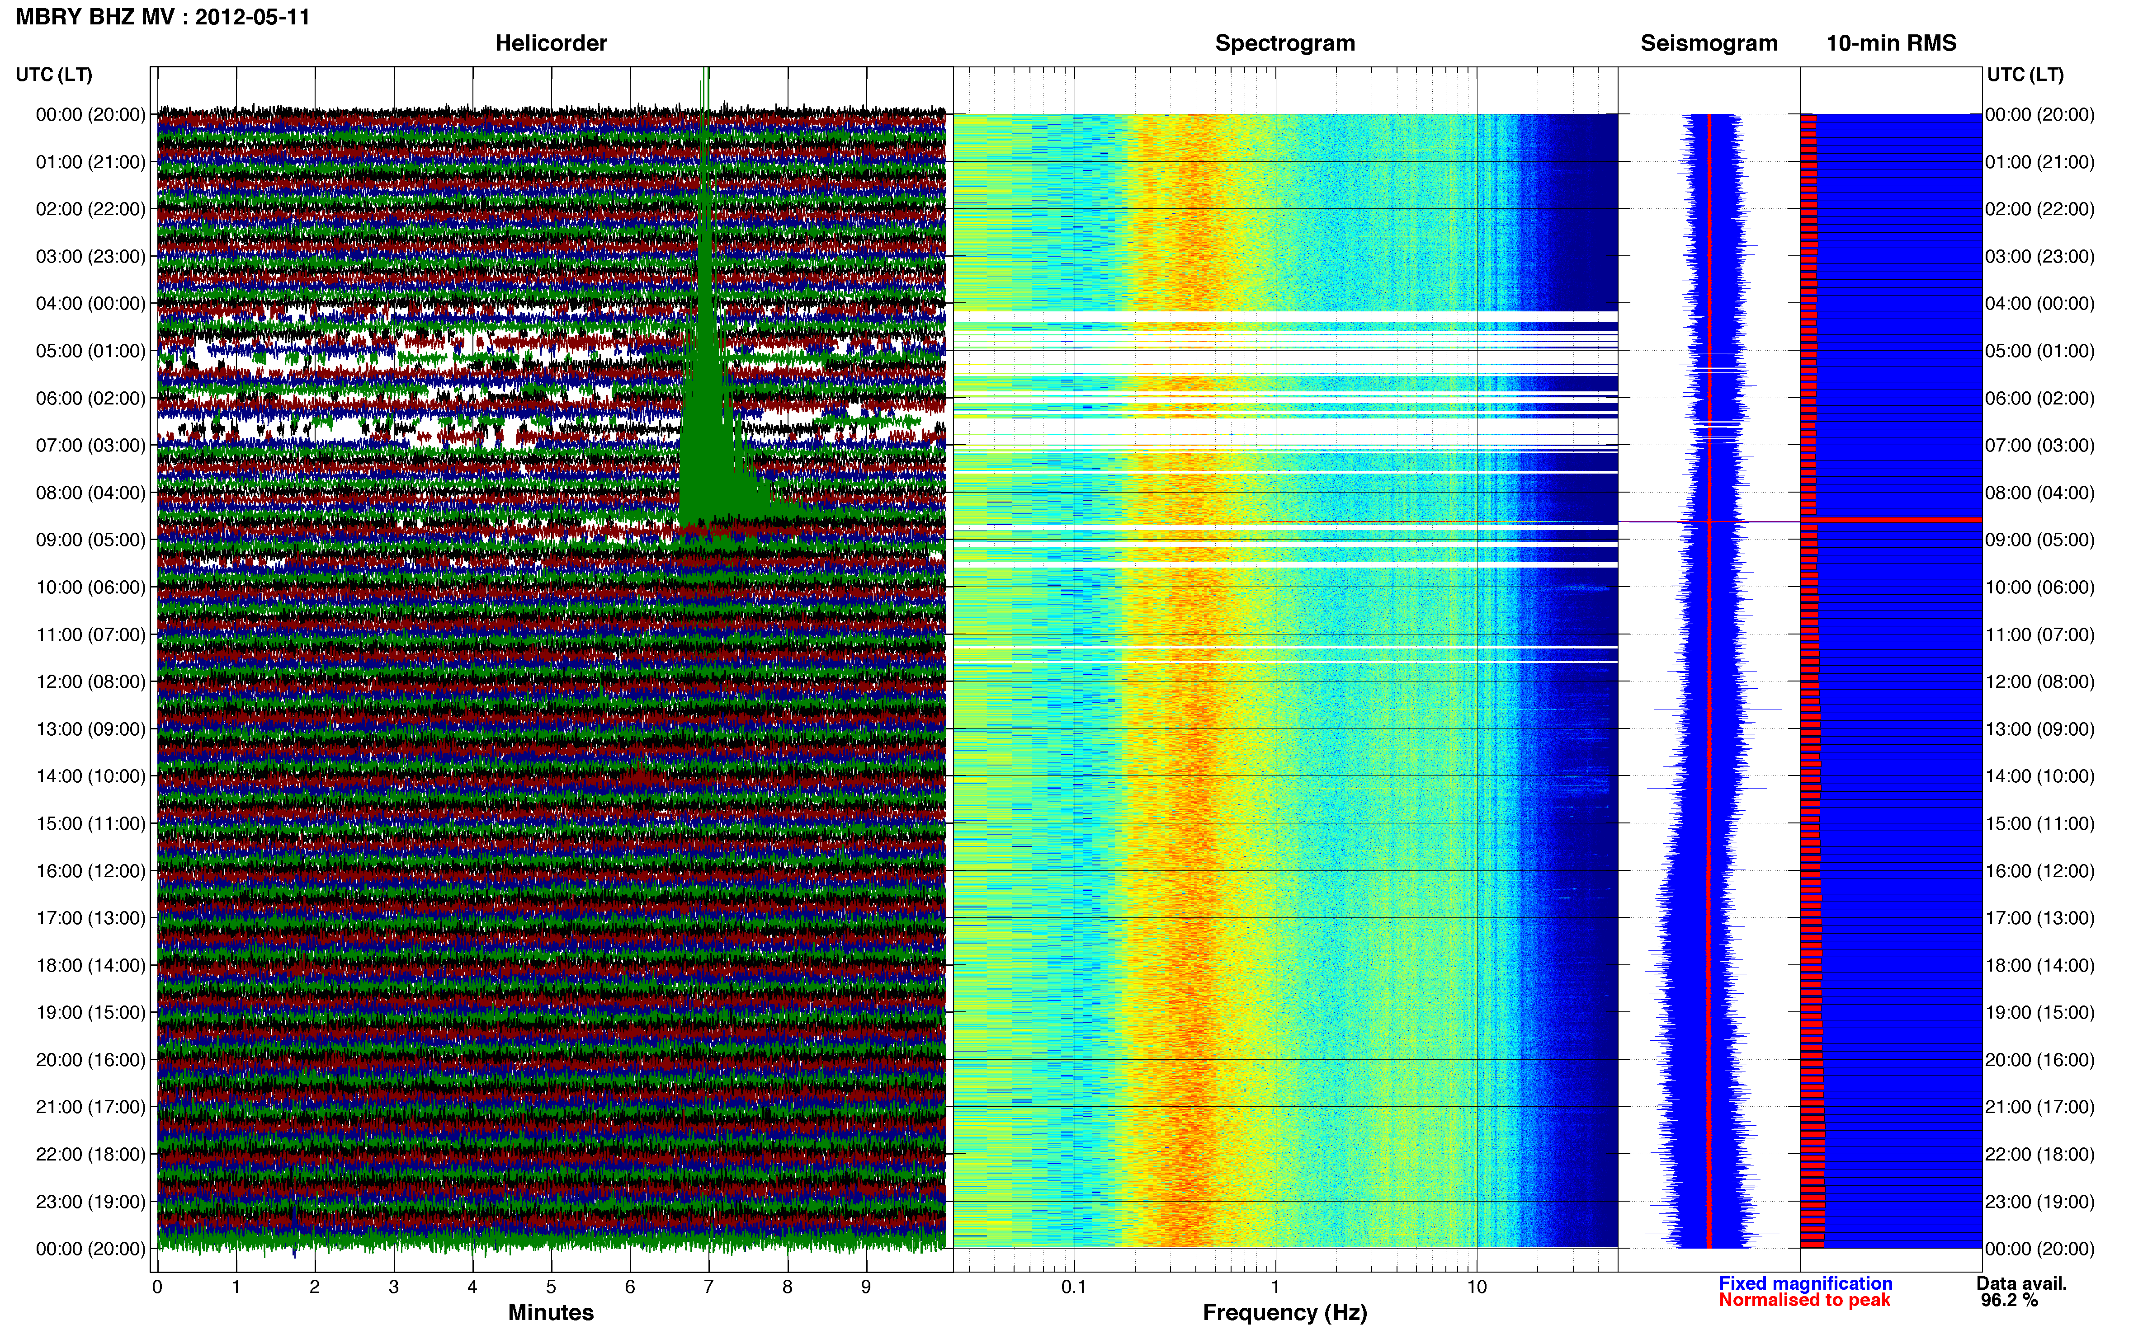Click the Seismogram panel heading
The width and height of the screenshot is (2143, 1339).
(x=1709, y=43)
